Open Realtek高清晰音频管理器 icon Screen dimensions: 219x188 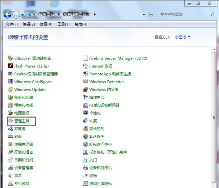[11, 74]
